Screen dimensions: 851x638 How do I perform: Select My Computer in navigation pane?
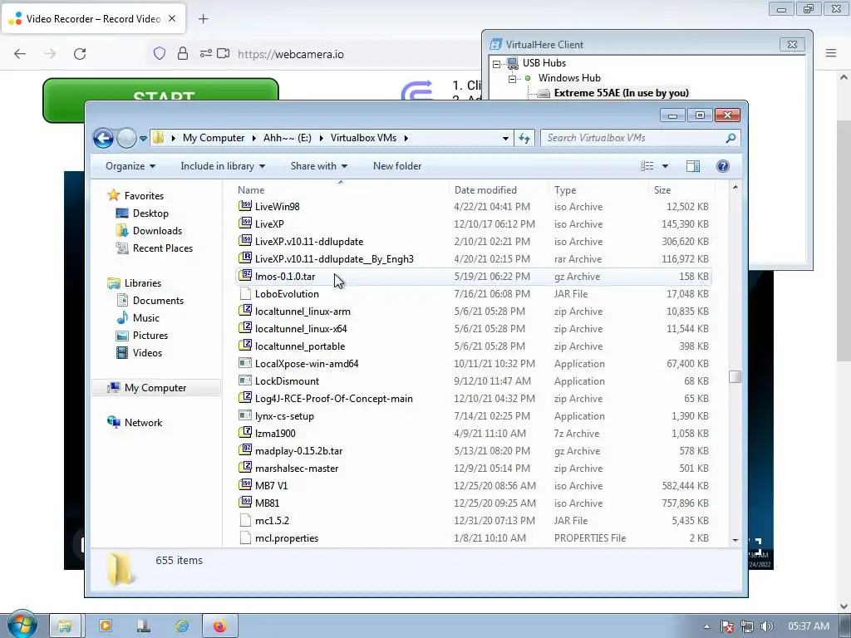click(155, 388)
